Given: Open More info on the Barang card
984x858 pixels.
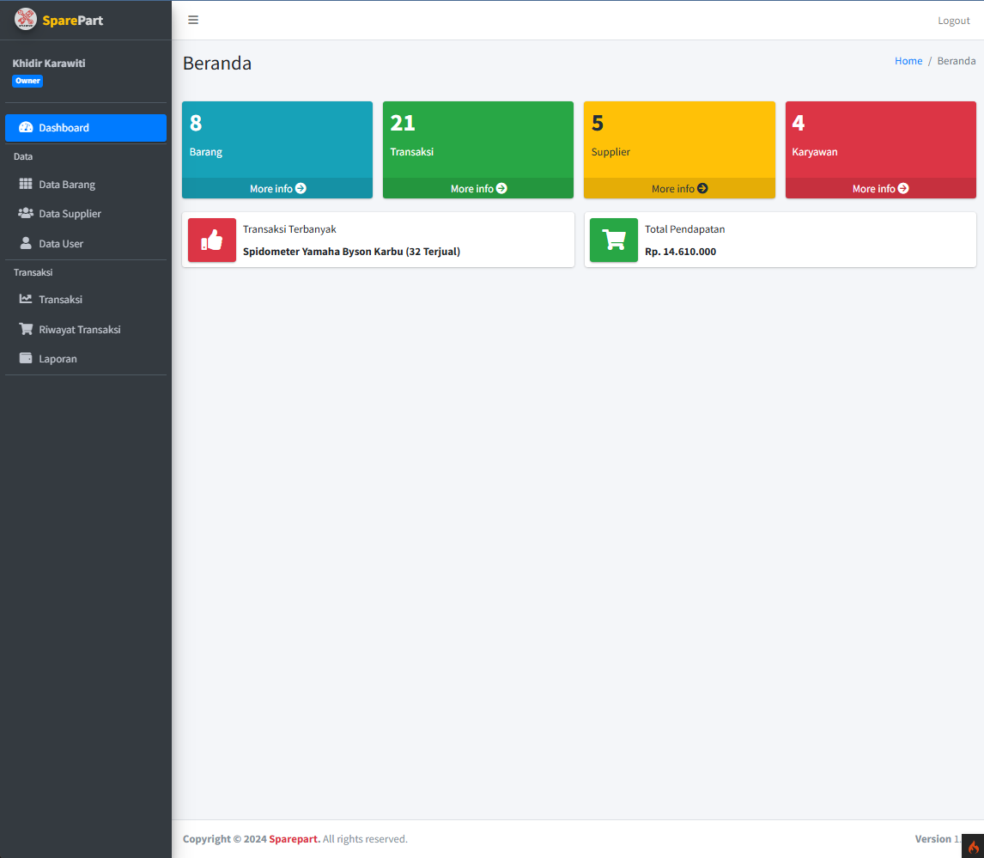Looking at the screenshot, I should click(x=276, y=188).
